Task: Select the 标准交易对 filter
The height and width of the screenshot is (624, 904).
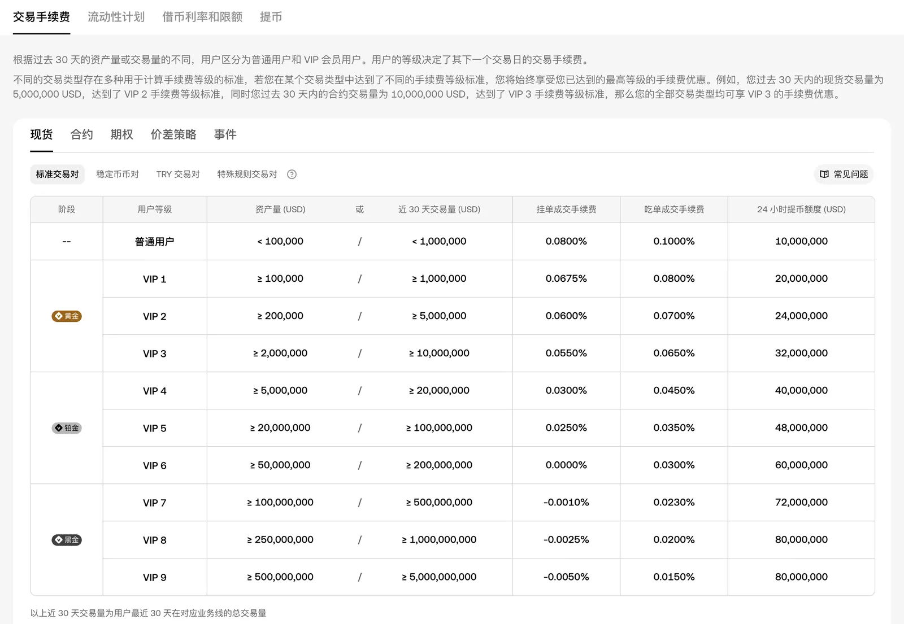Action: (57, 174)
